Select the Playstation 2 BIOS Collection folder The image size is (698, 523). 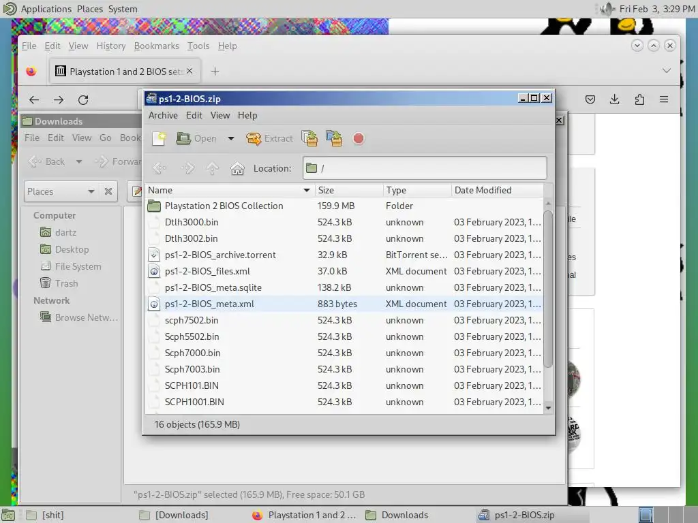click(344, 206)
